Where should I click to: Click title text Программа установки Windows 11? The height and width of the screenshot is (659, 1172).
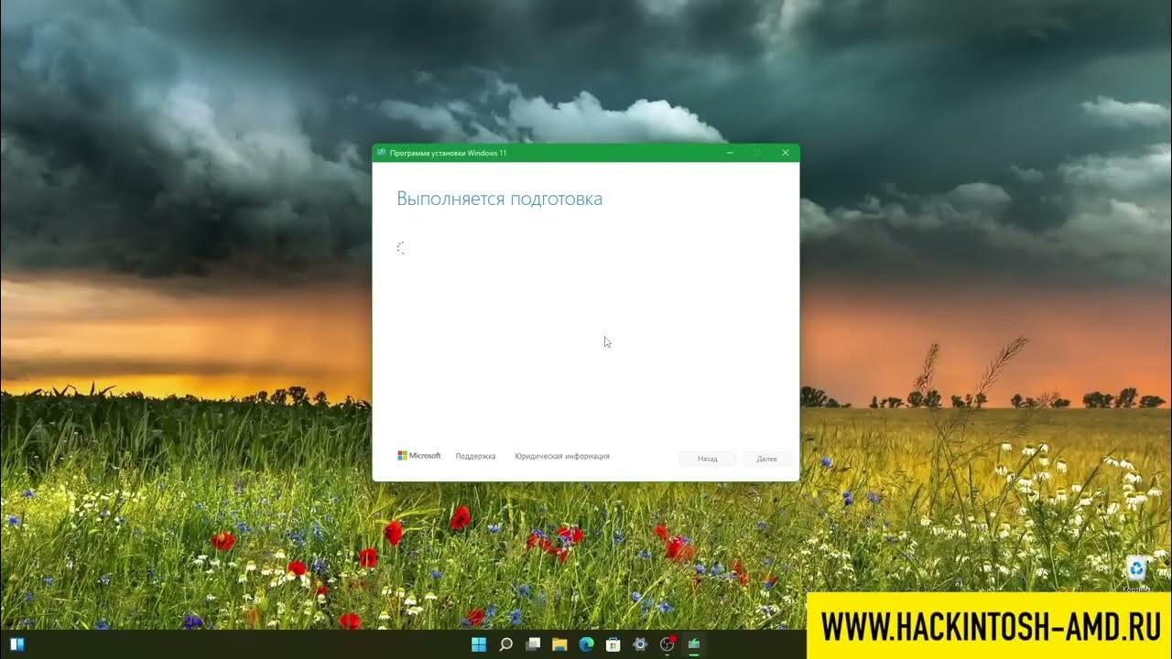[448, 153]
